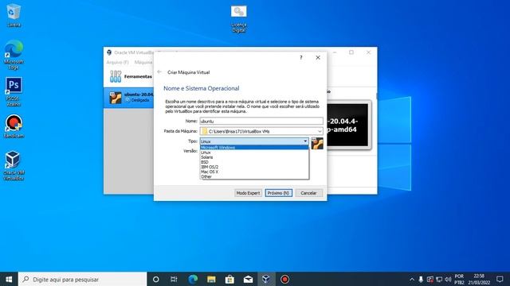Open Cortana circle on taskbar
The height and width of the screenshot is (286, 510).
(x=156, y=279)
